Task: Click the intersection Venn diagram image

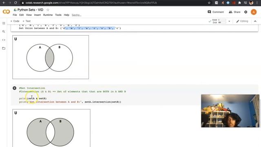Action: point(51,57)
